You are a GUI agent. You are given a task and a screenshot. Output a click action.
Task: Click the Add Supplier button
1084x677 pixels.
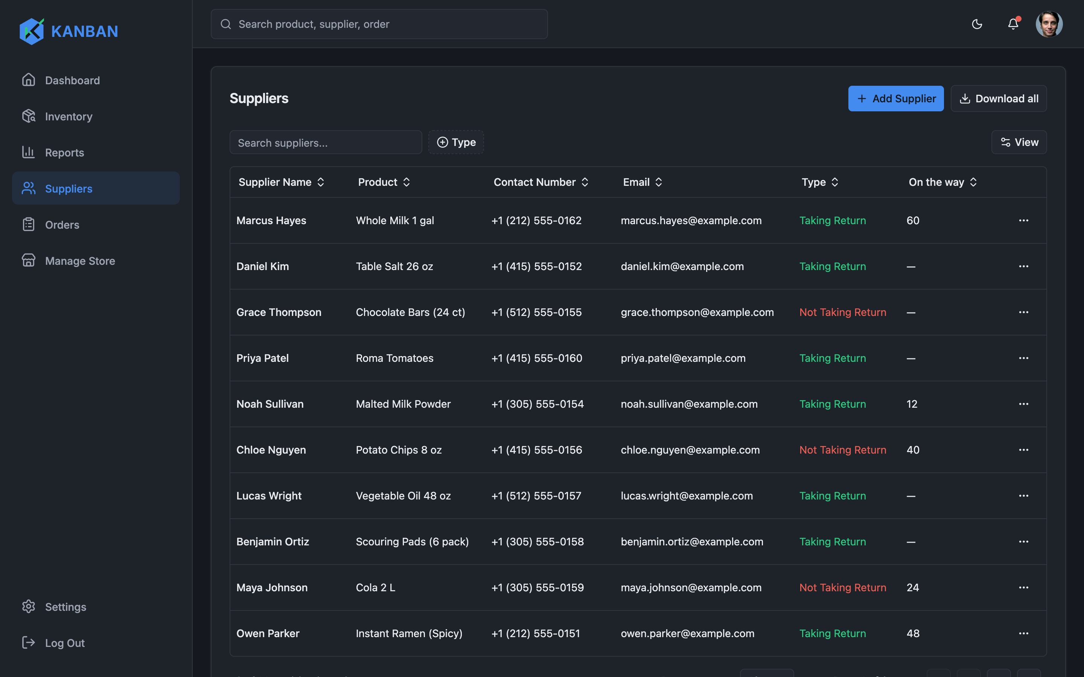point(896,99)
